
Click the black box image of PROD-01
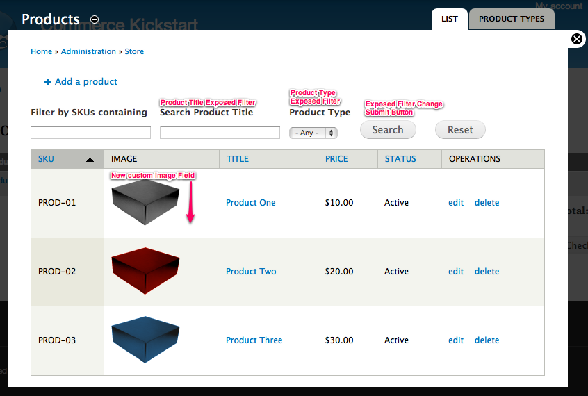pyautogui.click(x=145, y=202)
